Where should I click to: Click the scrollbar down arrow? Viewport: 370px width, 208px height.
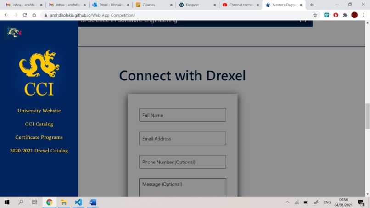tap(367, 194)
